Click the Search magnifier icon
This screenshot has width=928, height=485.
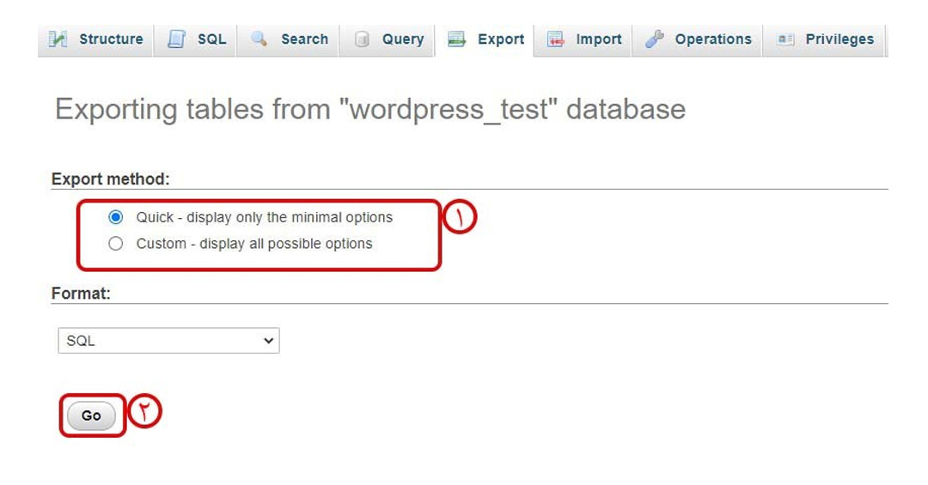point(259,39)
